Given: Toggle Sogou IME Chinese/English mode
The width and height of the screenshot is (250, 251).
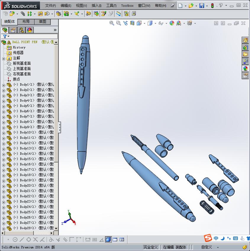Looking at the screenshot, I should [x=216, y=238].
